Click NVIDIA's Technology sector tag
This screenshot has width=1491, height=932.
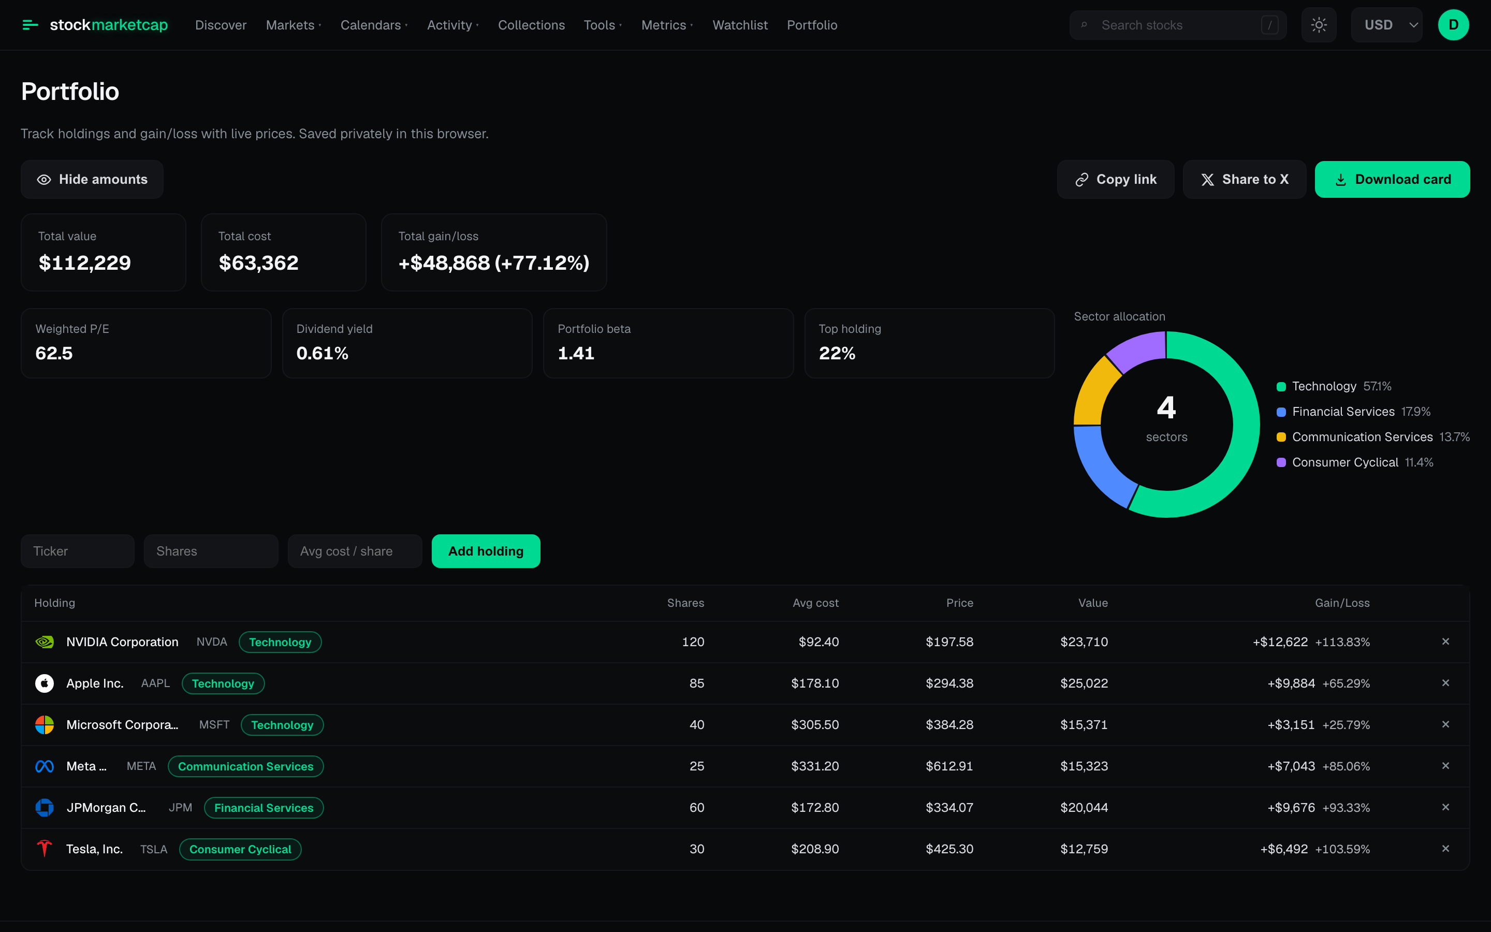[280, 642]
